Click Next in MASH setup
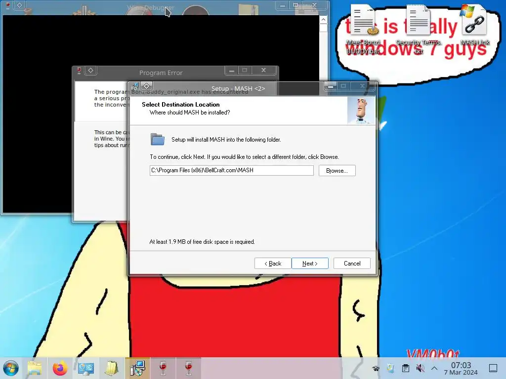This screenshot has width=506, height=379. pyautogui.click(x=310, y=264)
